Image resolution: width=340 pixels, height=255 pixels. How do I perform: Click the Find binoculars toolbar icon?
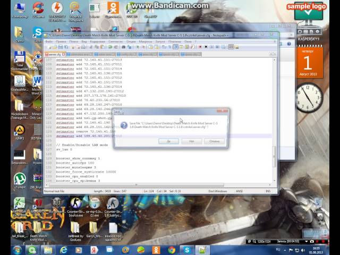tap(124, 47)
